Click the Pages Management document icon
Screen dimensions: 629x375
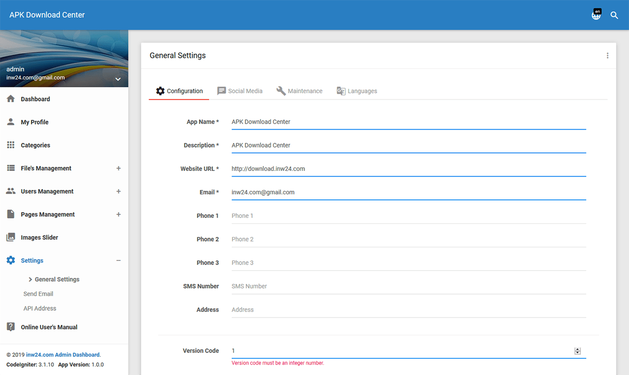click(x=11, y=214)
